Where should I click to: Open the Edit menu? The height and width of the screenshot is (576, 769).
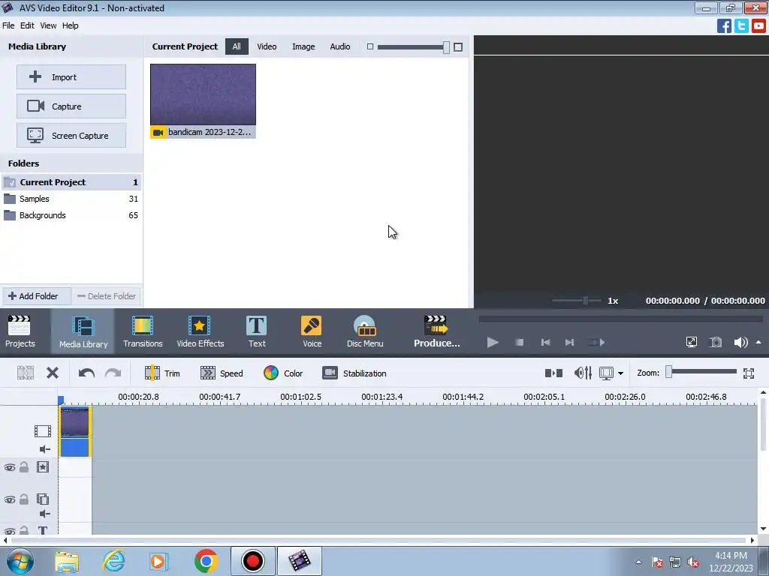click(27, 25)
